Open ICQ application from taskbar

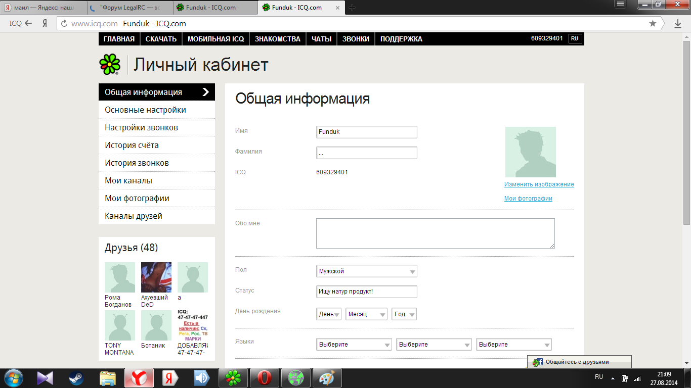point(233,378)
